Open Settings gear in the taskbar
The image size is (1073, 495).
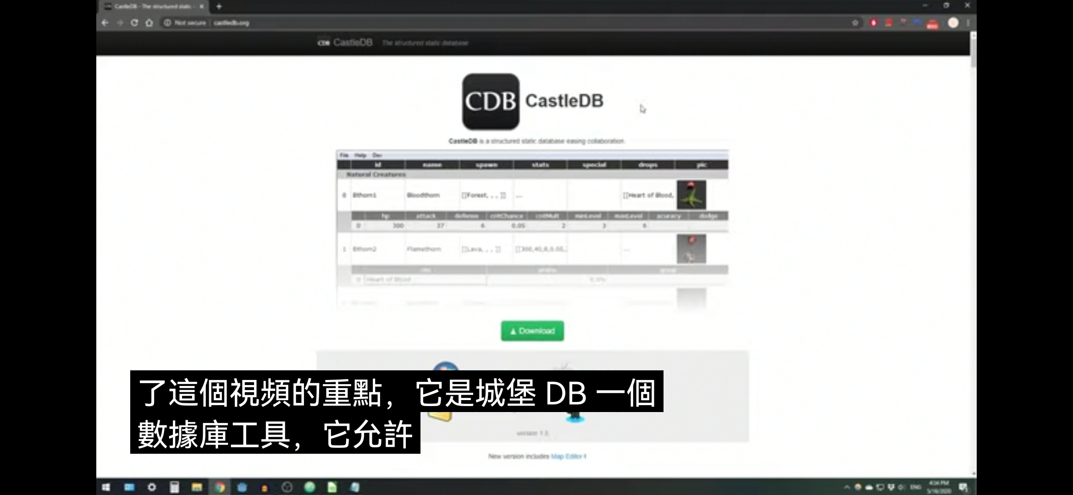(x=152, y=487)
